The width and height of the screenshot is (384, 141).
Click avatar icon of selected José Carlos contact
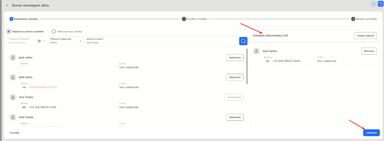tap(256, 51)
